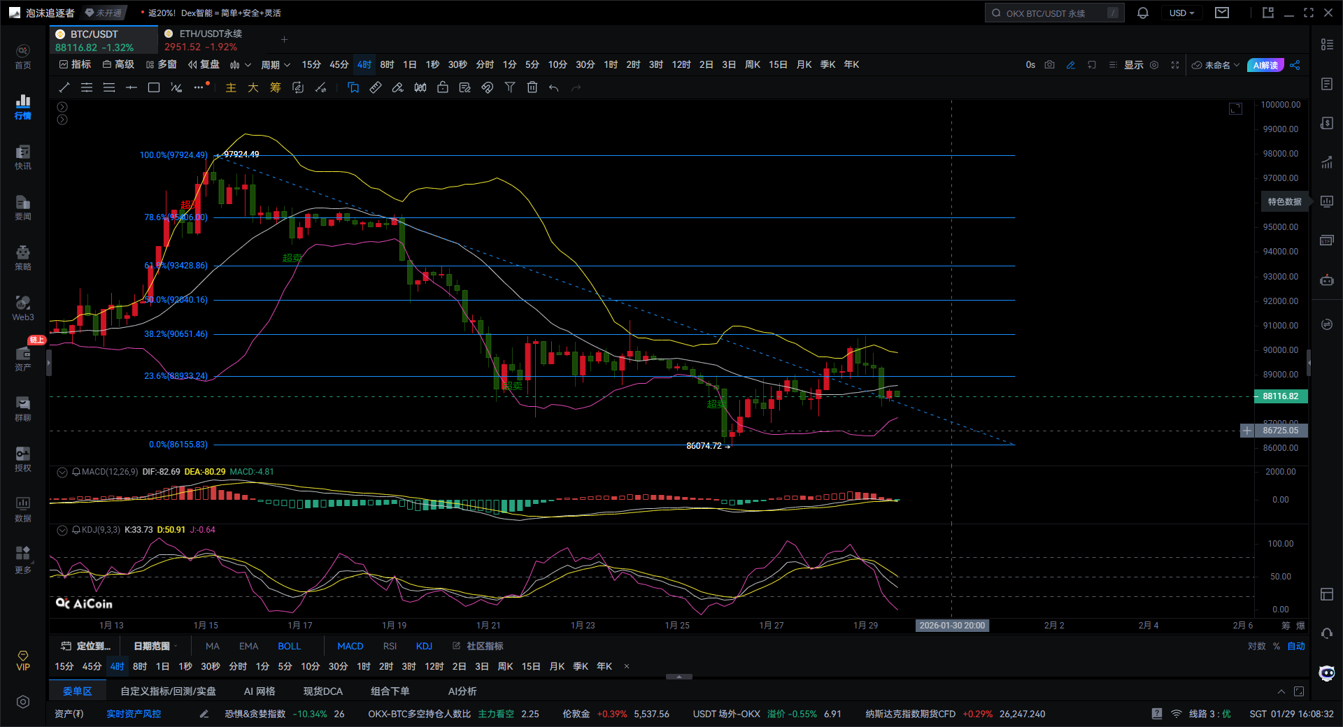Select the rectangle drawing tool
This screenshot has height=727, width=1343.
click(154, 87)
